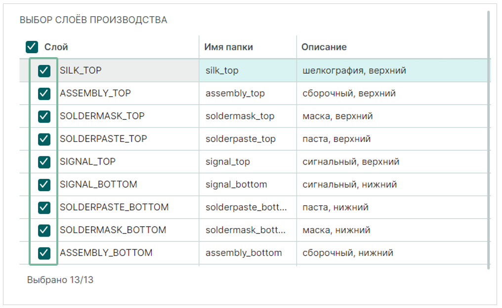Toggle the select-all checkbox in header
Screen dimensions: 502x308
pyautogui.click(x=32, y=47)
